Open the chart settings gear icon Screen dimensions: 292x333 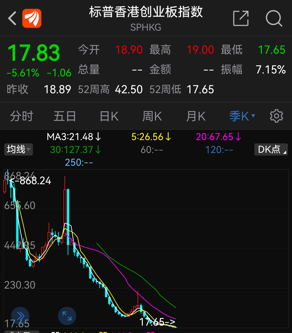click(276, 116)
